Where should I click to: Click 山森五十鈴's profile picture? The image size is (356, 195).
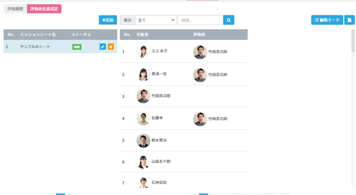[143, 162]
